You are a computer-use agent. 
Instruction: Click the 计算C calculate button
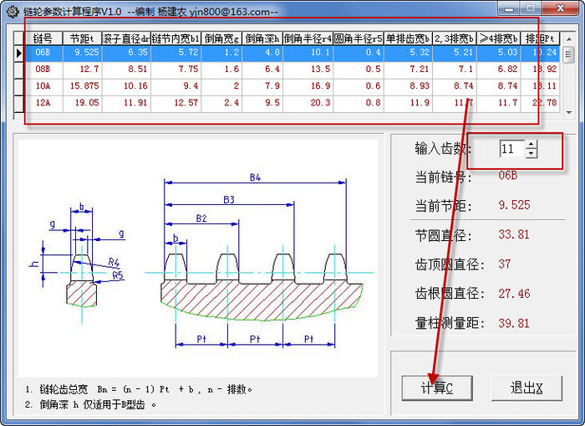point(437,388)
